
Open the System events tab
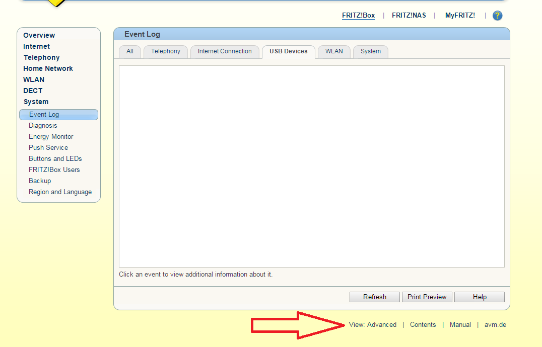pyautogui.click(x=370, y=51)
